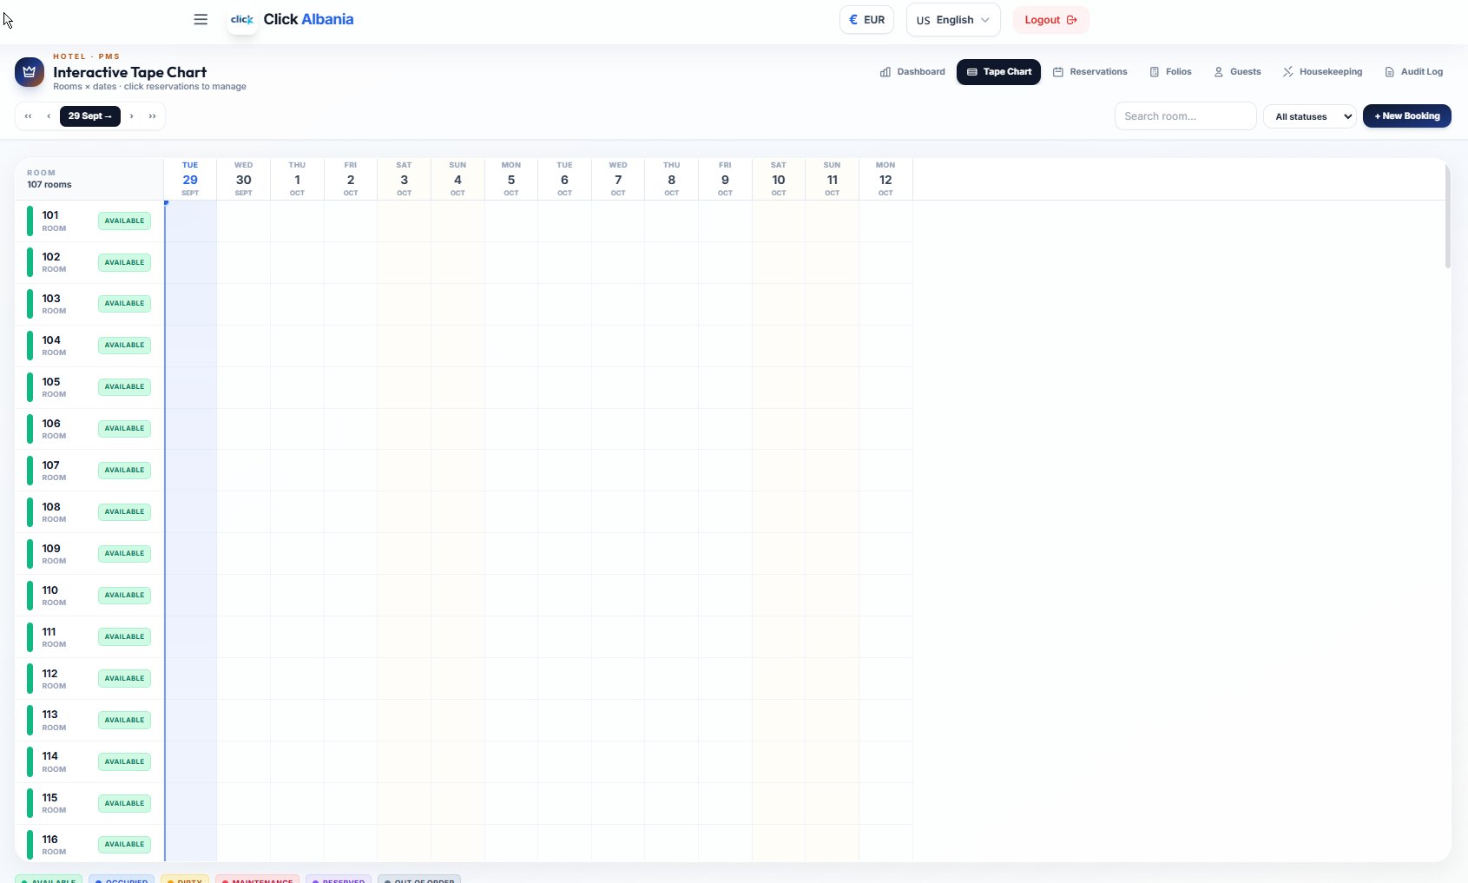Jump back with double-left chevron
1468x883 pixels.
pos(29,116)
